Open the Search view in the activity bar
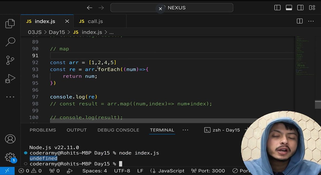Screen dimensions: 321x175 pos(10,42)
